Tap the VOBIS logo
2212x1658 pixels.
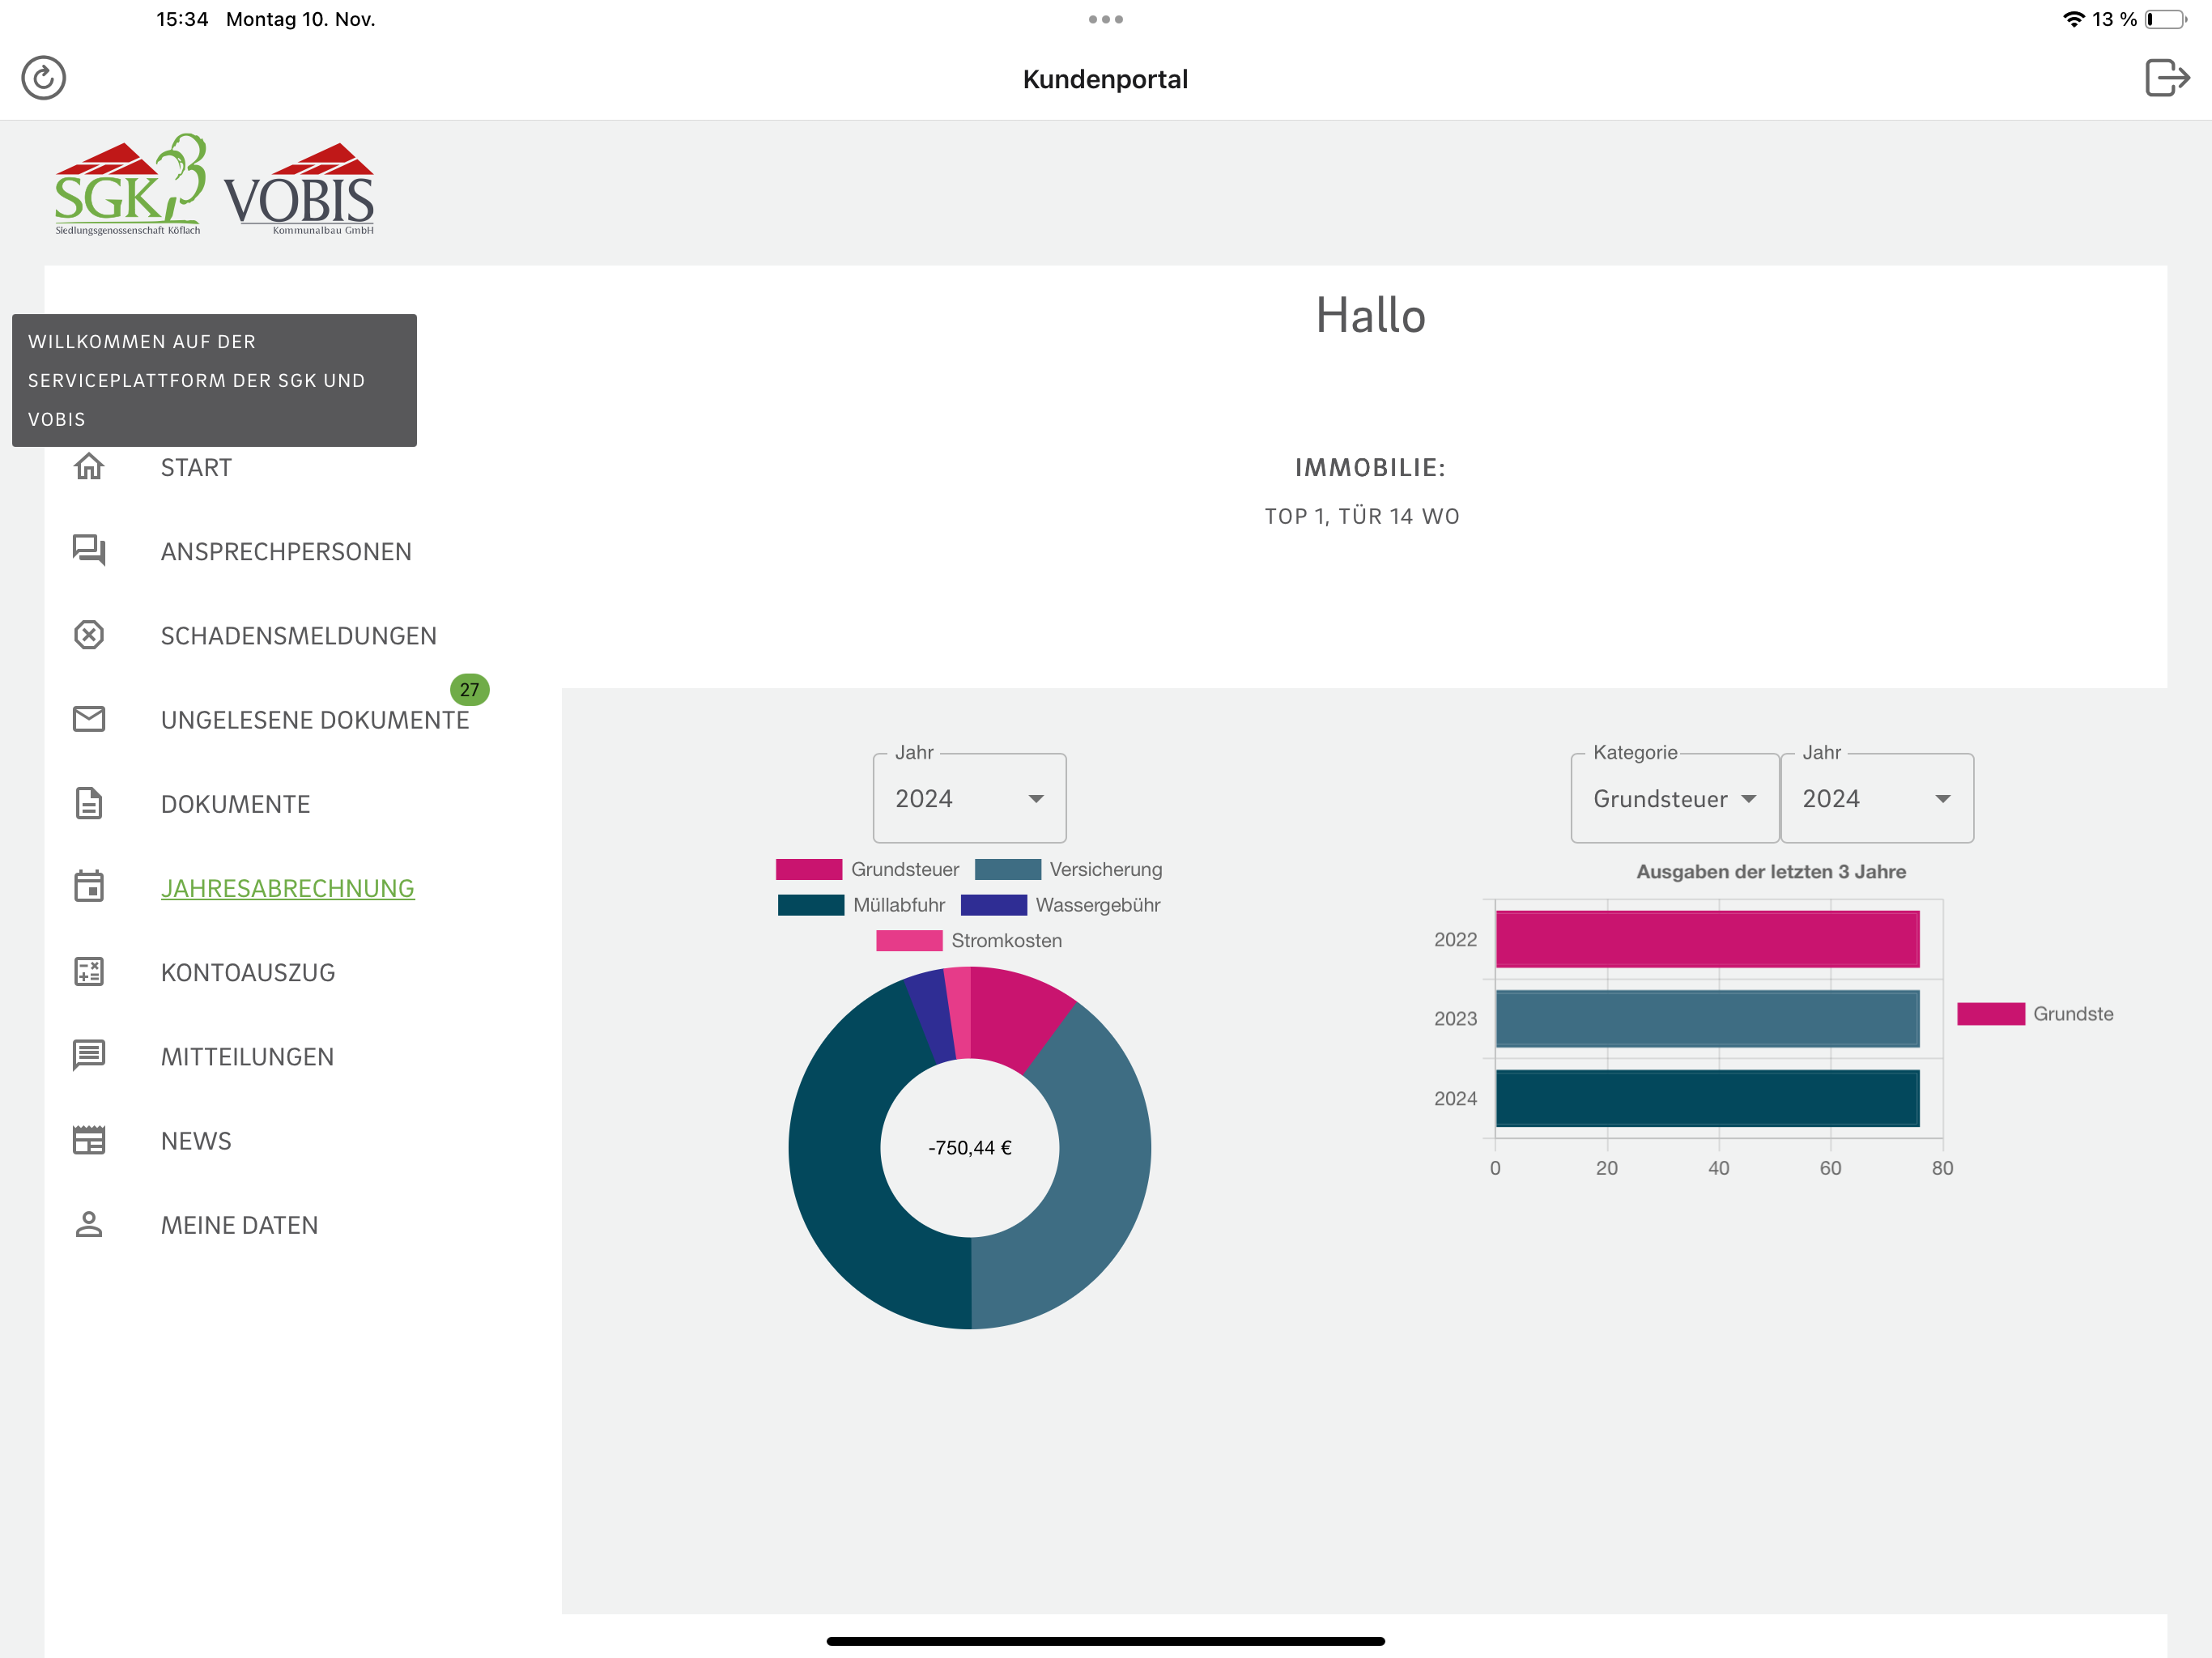pyautogui.click(x=299, y=189)
